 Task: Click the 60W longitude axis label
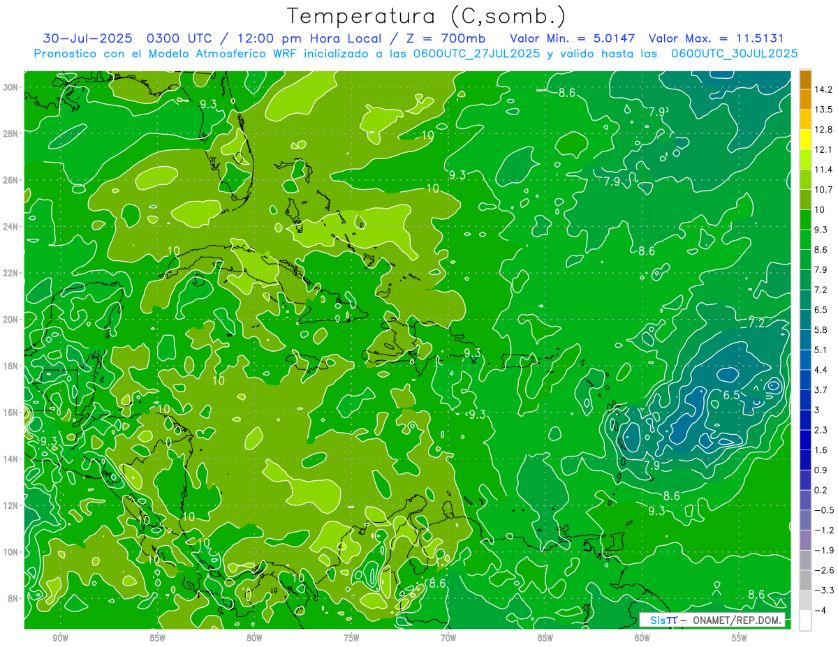[642, 638]
